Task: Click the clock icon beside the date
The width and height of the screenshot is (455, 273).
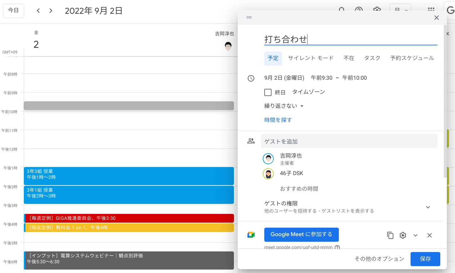Action: 251,78
